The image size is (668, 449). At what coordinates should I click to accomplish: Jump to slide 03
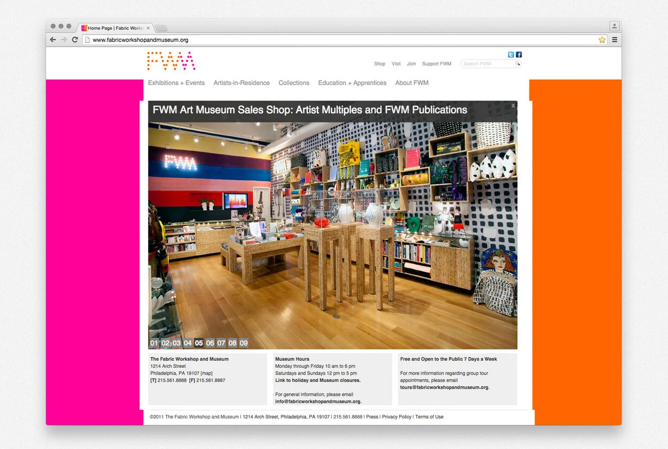176,343
